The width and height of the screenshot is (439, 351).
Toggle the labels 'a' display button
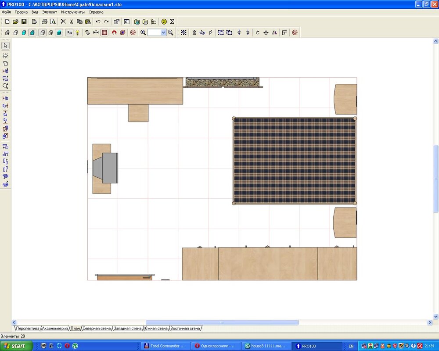pyautogui.click(x=69, y=32)
